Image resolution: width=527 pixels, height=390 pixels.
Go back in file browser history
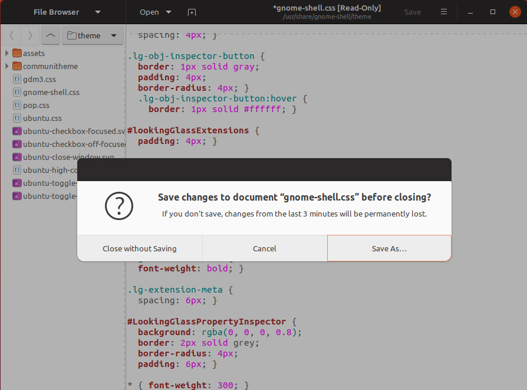pos(12,35)
